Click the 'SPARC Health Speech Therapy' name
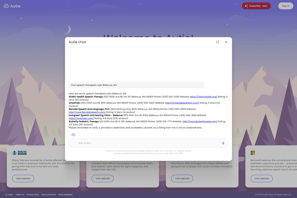 pos(86,97)
